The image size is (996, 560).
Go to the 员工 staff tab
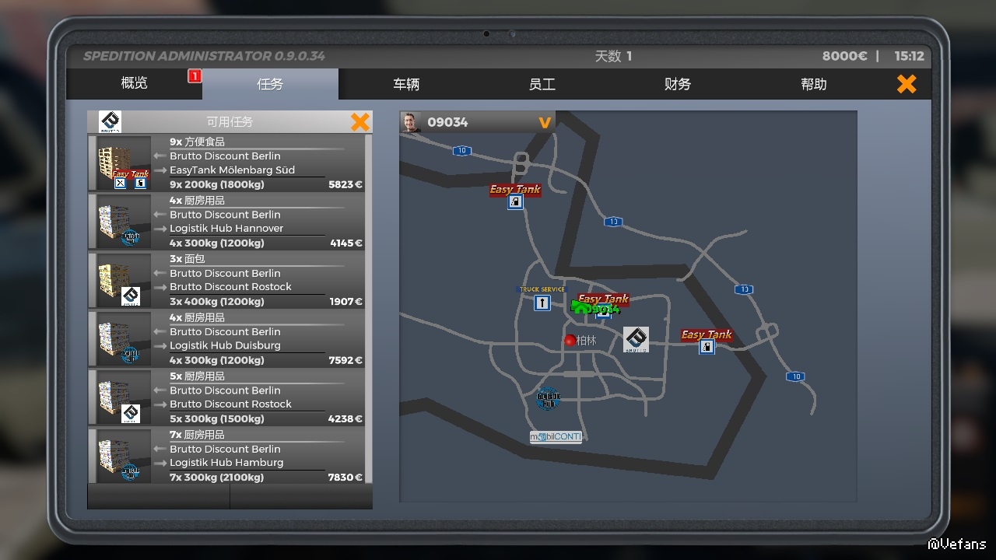(x=542, y=83)
